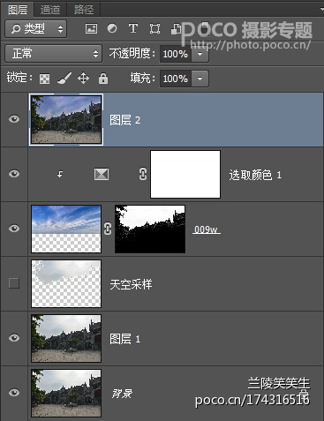Hide the 009w layer
324x421 pixels.
14,229
